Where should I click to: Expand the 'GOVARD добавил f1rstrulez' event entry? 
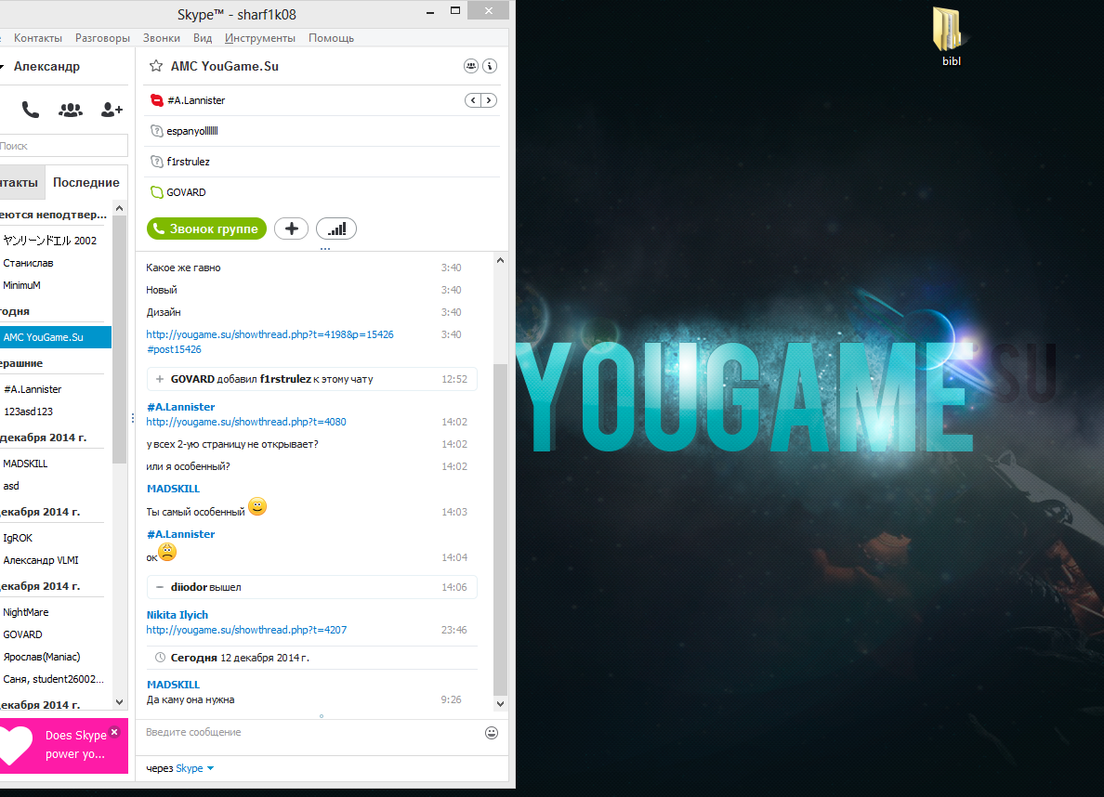point(160,379)
